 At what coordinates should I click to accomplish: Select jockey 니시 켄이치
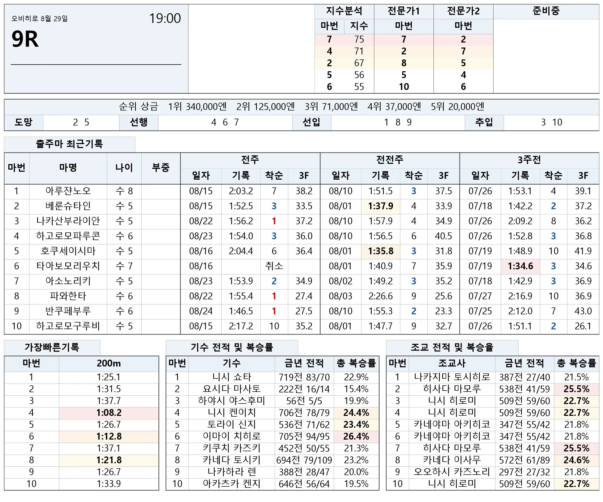click(x=232, y=413)
